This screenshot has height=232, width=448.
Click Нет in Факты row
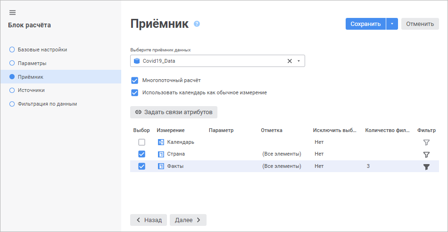pos(319,166)
